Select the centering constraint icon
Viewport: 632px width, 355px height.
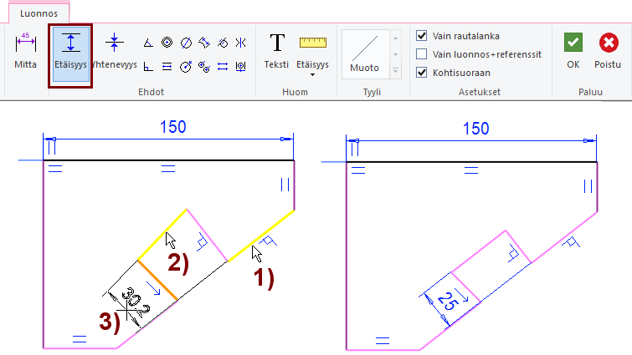(240, 66)
